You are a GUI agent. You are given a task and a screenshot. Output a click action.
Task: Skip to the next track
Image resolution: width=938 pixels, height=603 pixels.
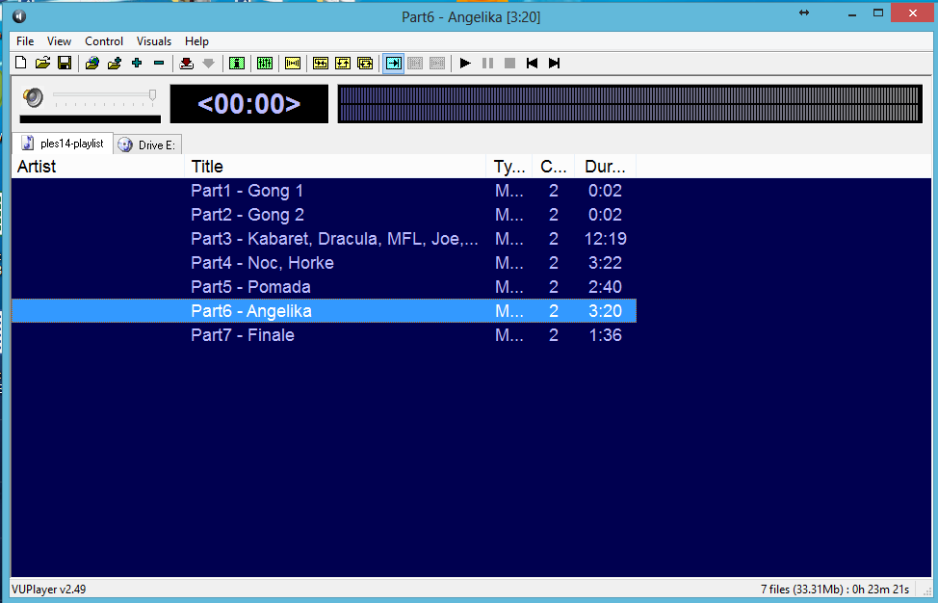(554, 64)
